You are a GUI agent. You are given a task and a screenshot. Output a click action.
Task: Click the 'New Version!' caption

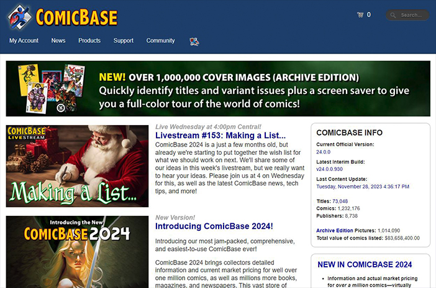pos(175,218)
